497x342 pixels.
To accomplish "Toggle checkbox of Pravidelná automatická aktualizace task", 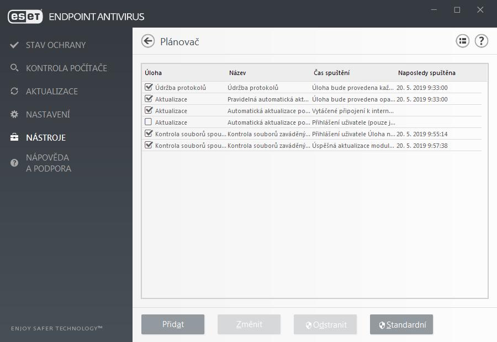I will (x=149, y=99).
